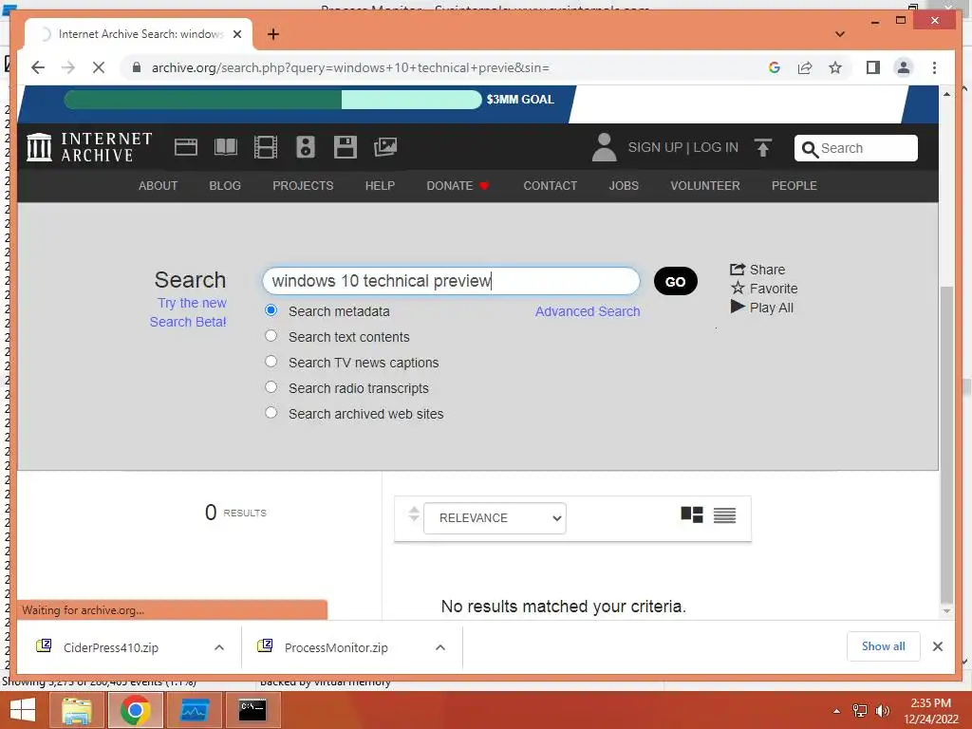
Task: Switch to tile view icon in results
Action: pyautogui.click(x=692, y=515)
